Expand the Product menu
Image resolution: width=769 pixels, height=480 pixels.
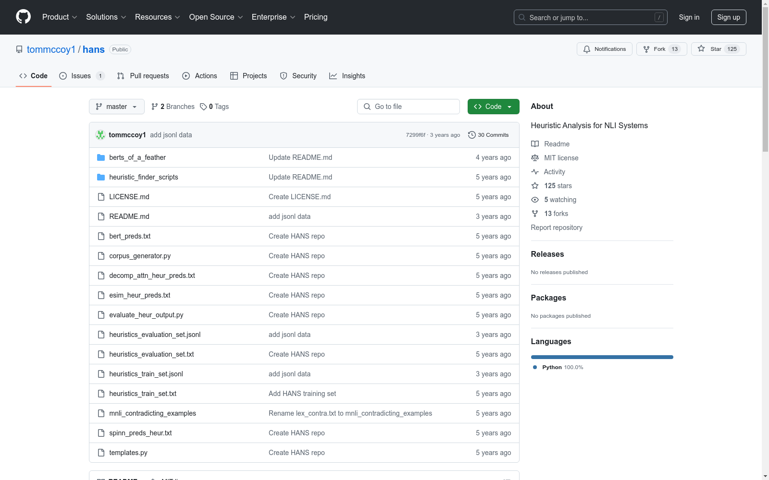[x=60, y=17]
